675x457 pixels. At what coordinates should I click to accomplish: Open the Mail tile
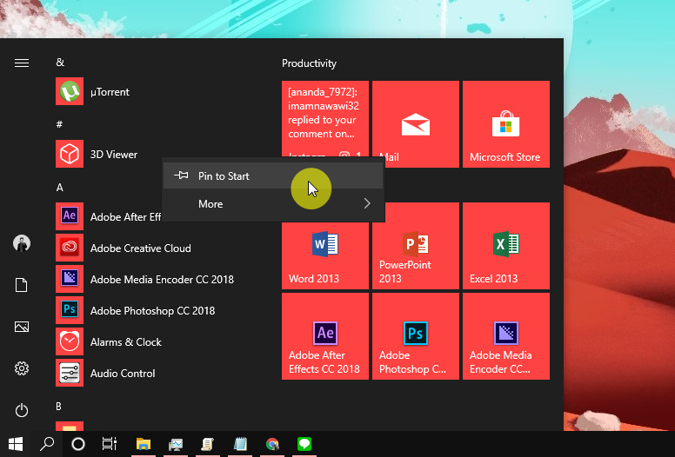coord(416,124)
